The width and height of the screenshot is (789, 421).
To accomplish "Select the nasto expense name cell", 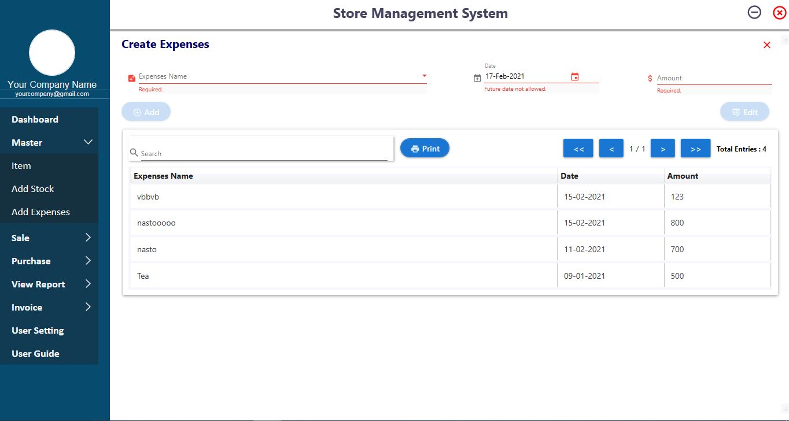I will [x=344, y=249].
